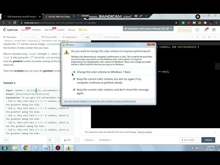Image resolution: width=220 pixels, height=165 pixels.
Task: Expand the Console panel
Action: [x=90, y=140]
